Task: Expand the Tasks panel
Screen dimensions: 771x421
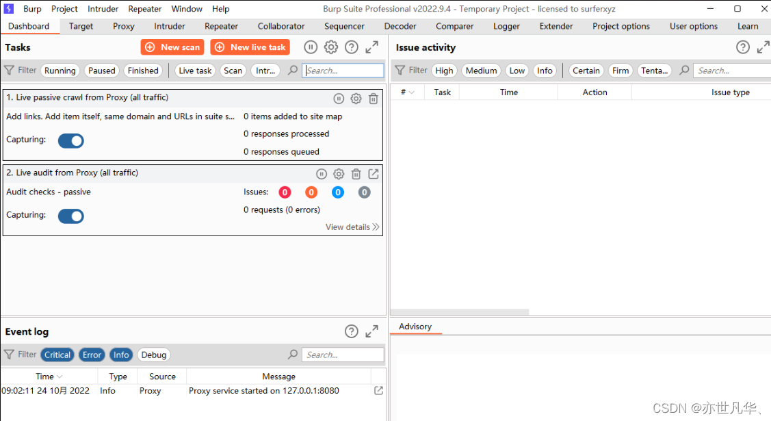Action: tap(371, 47)
